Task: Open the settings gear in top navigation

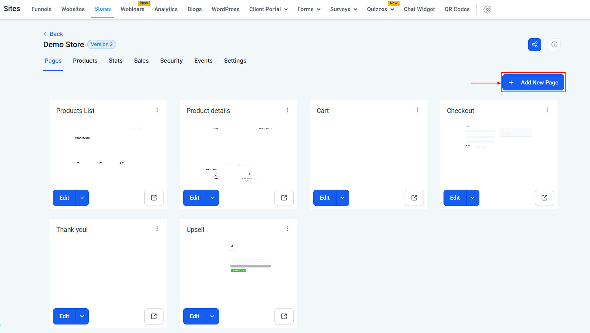Action: (487, 10)
